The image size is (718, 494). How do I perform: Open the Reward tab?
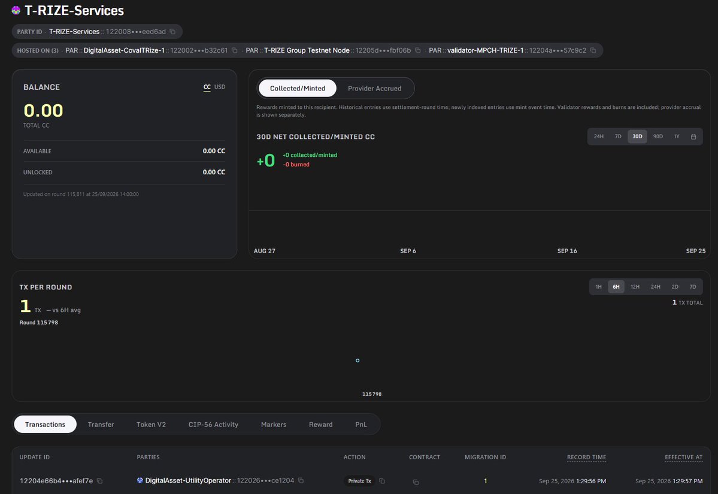coord(320,425)
